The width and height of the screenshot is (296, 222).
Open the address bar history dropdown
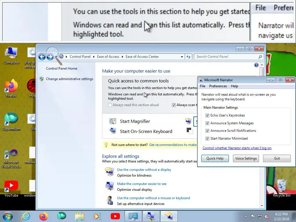pyautogui.click(x=182, y=57)
